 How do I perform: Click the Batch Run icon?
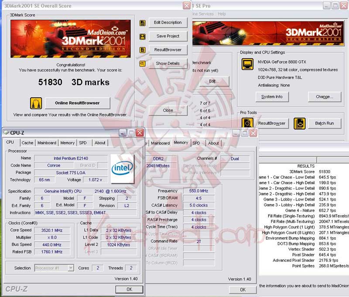tap(300, 123)
